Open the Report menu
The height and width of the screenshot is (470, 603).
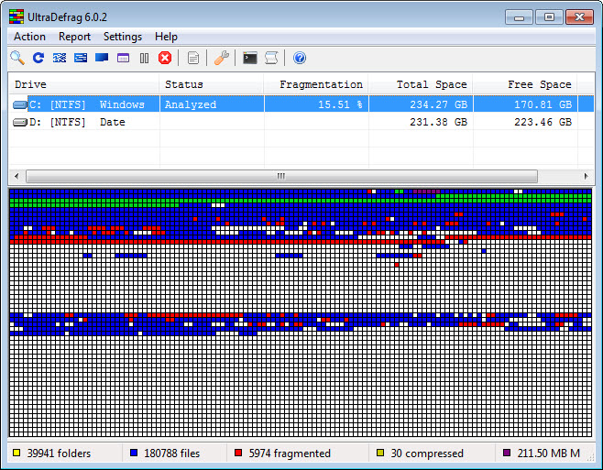pos(74,37)
